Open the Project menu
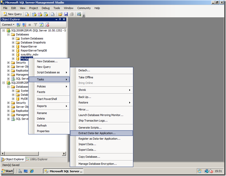 (x=34, y=8)
